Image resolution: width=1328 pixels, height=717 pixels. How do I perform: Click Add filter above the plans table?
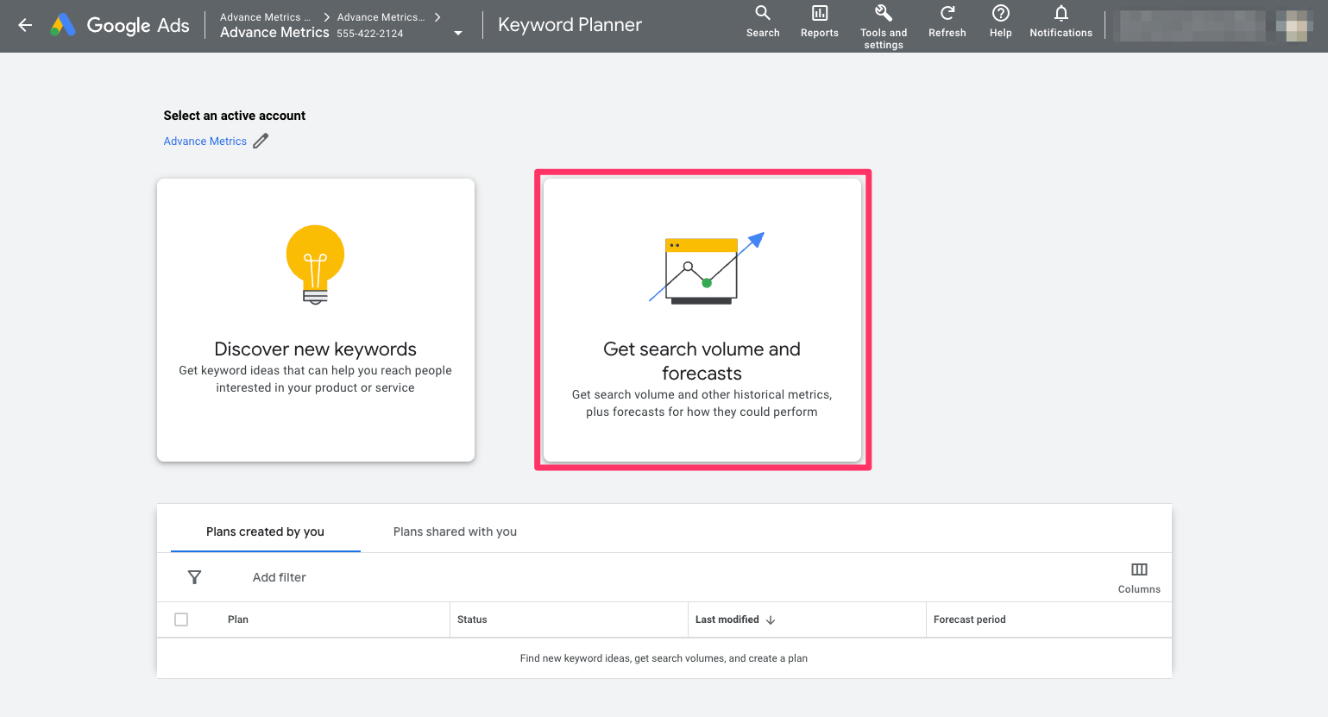click(x=279, y=576)
